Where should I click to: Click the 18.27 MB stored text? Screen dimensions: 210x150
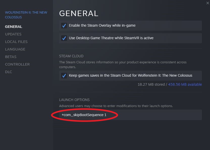coord(151,84)
